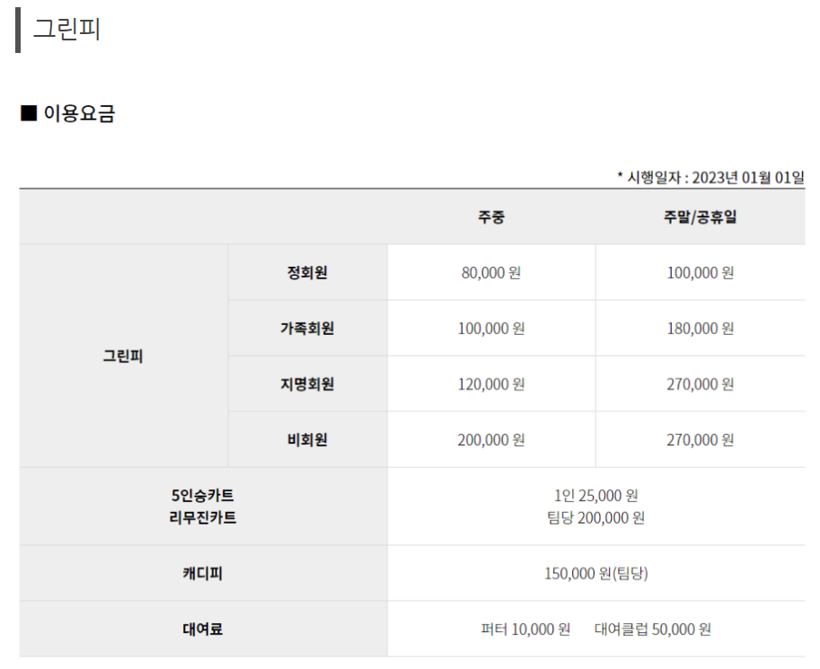Click the 주중 column header
The image size is (820, 669).
491,216
